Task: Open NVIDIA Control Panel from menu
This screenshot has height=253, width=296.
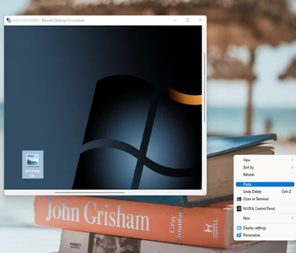Action: click(265, 208)
